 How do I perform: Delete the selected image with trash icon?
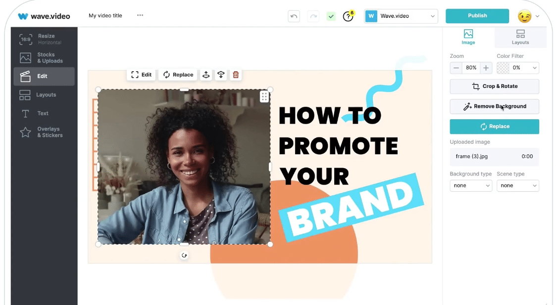[x=236, y=75]
